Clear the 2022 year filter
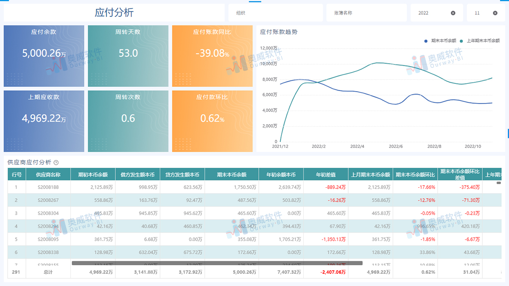Screen dimensions: 509x286 pos(453,13)
